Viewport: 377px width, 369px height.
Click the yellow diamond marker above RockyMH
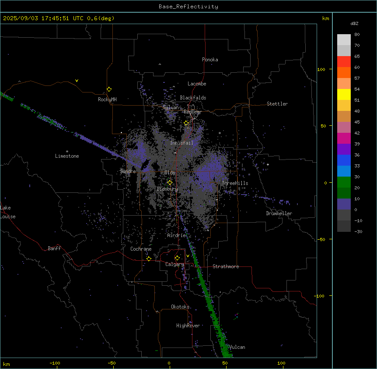109,89
